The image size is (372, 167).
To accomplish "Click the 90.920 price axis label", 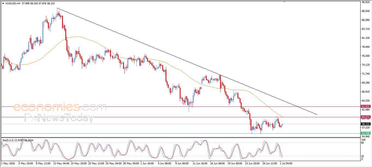I will pos(365,2).
